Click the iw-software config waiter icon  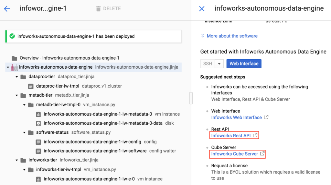[38, 151]
